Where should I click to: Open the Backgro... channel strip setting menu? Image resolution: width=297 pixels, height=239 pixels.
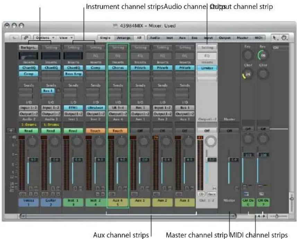pos(28,47)
